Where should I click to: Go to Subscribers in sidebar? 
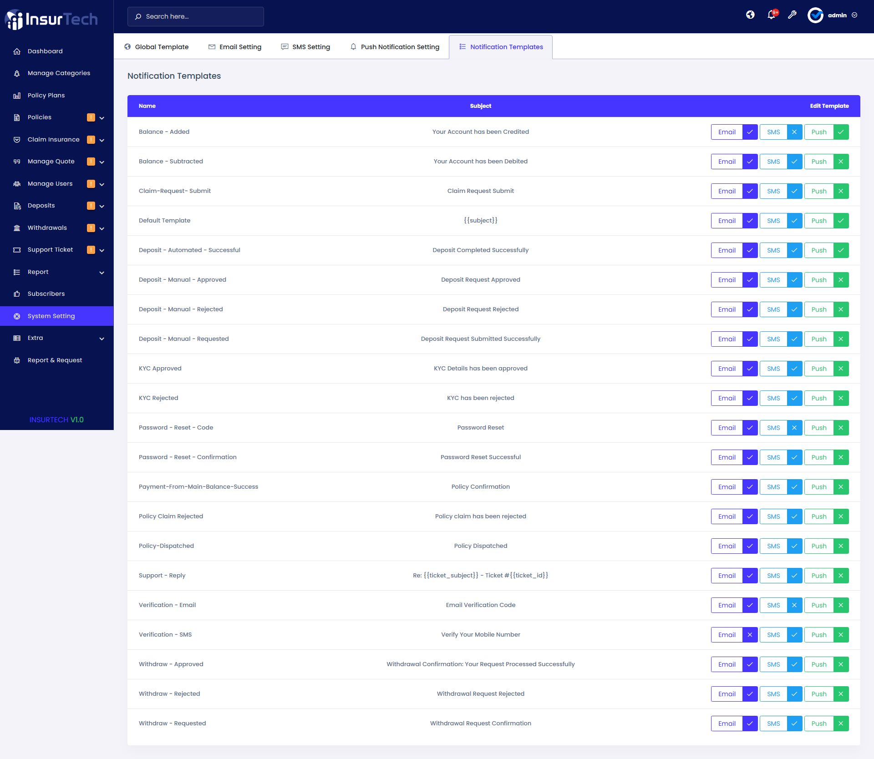click(46, 293)
